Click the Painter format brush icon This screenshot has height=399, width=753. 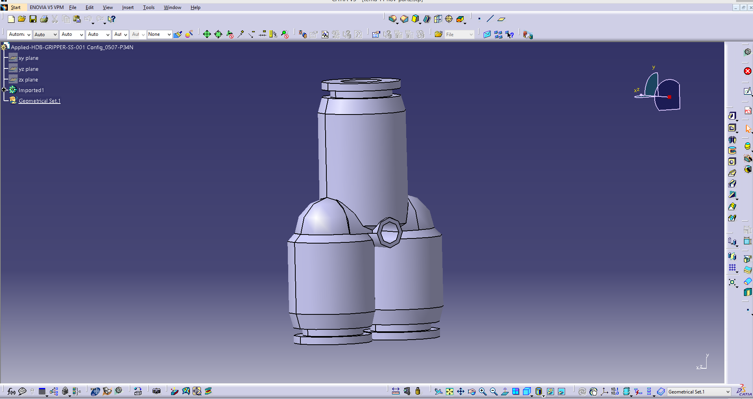[x=178, y=35]
